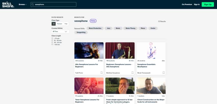
Task: Follow the saxophone skill
Action: click(x=93, y=21)
